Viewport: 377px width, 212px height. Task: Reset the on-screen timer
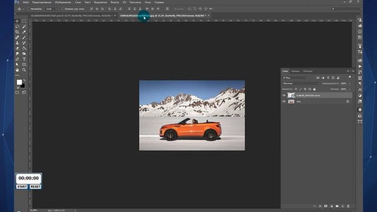click(x=35, y=187)
